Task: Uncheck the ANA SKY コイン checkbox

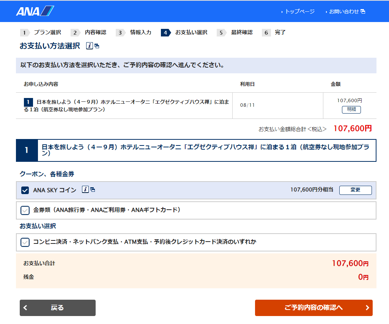Action: coord(25,190)
